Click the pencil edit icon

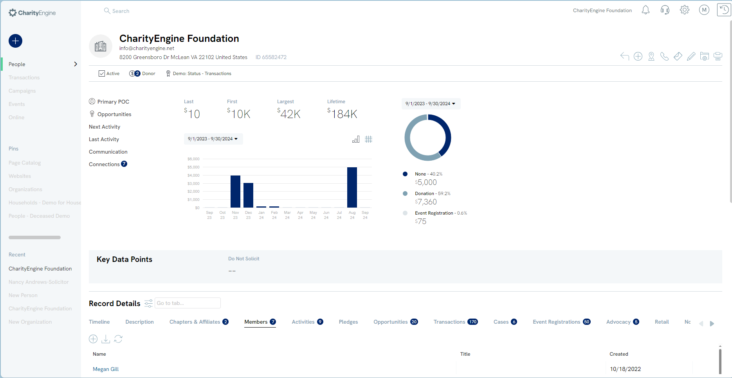691,56
